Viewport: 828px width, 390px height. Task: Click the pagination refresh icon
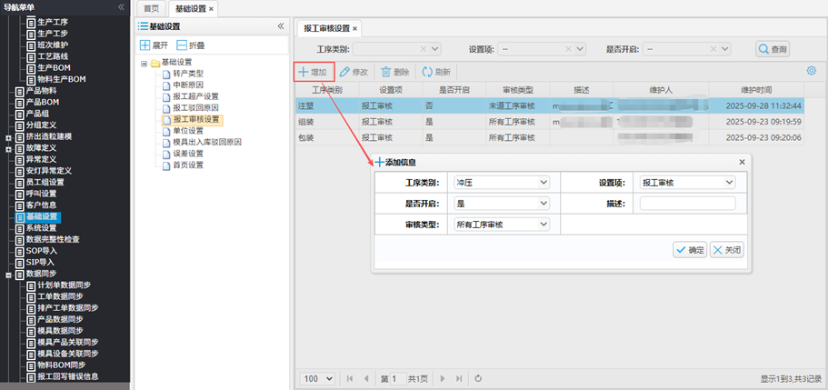tap(478, 378)
